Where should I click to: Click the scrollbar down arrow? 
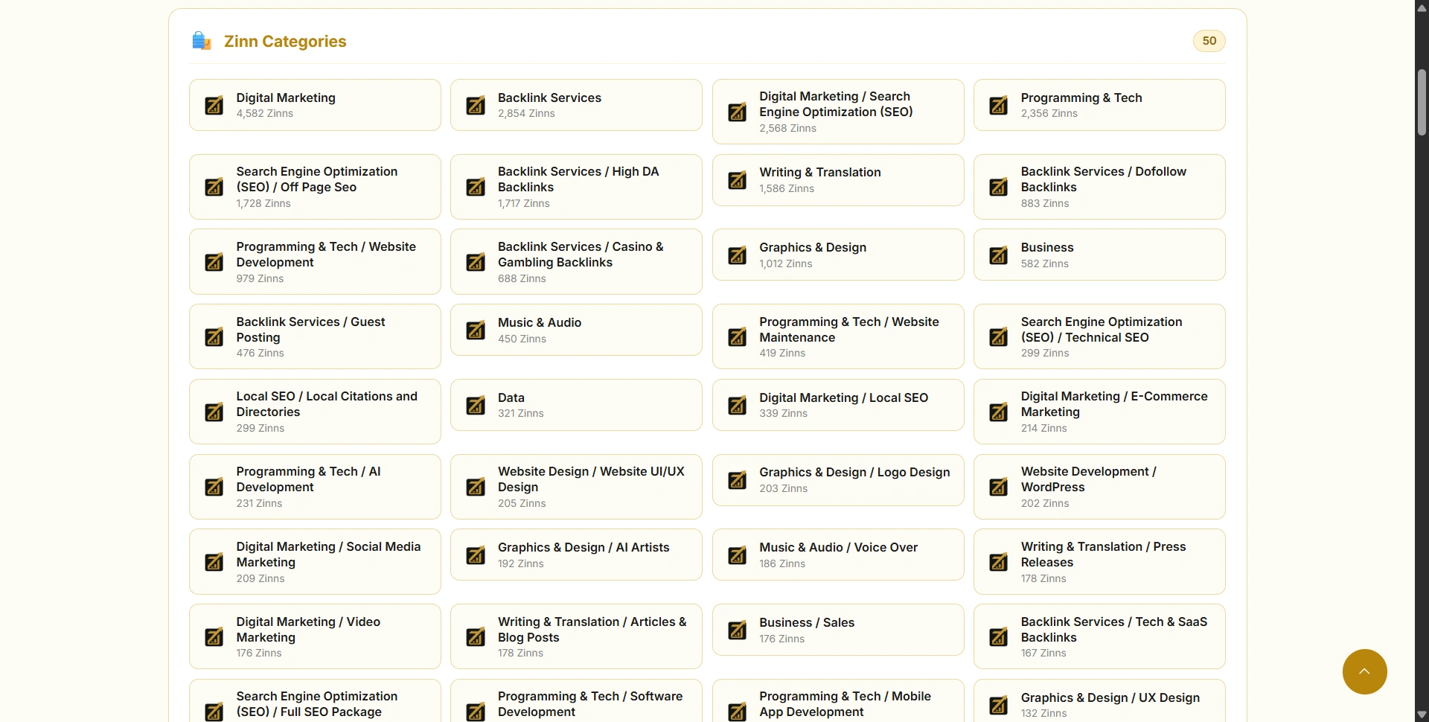tap(1422, 715)
